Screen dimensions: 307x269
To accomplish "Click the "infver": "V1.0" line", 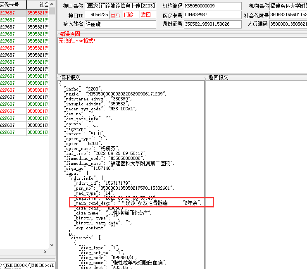I will [85, 134].
